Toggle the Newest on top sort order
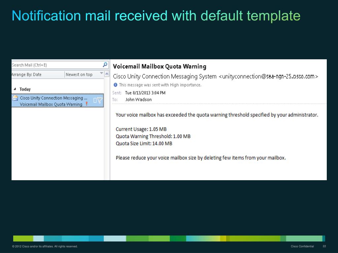 click(79, 74)
